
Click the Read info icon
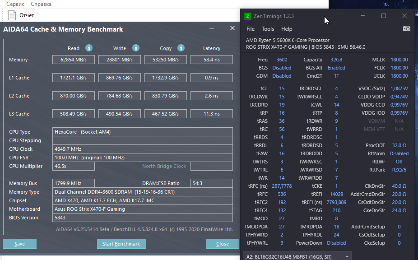pos(89,48)
